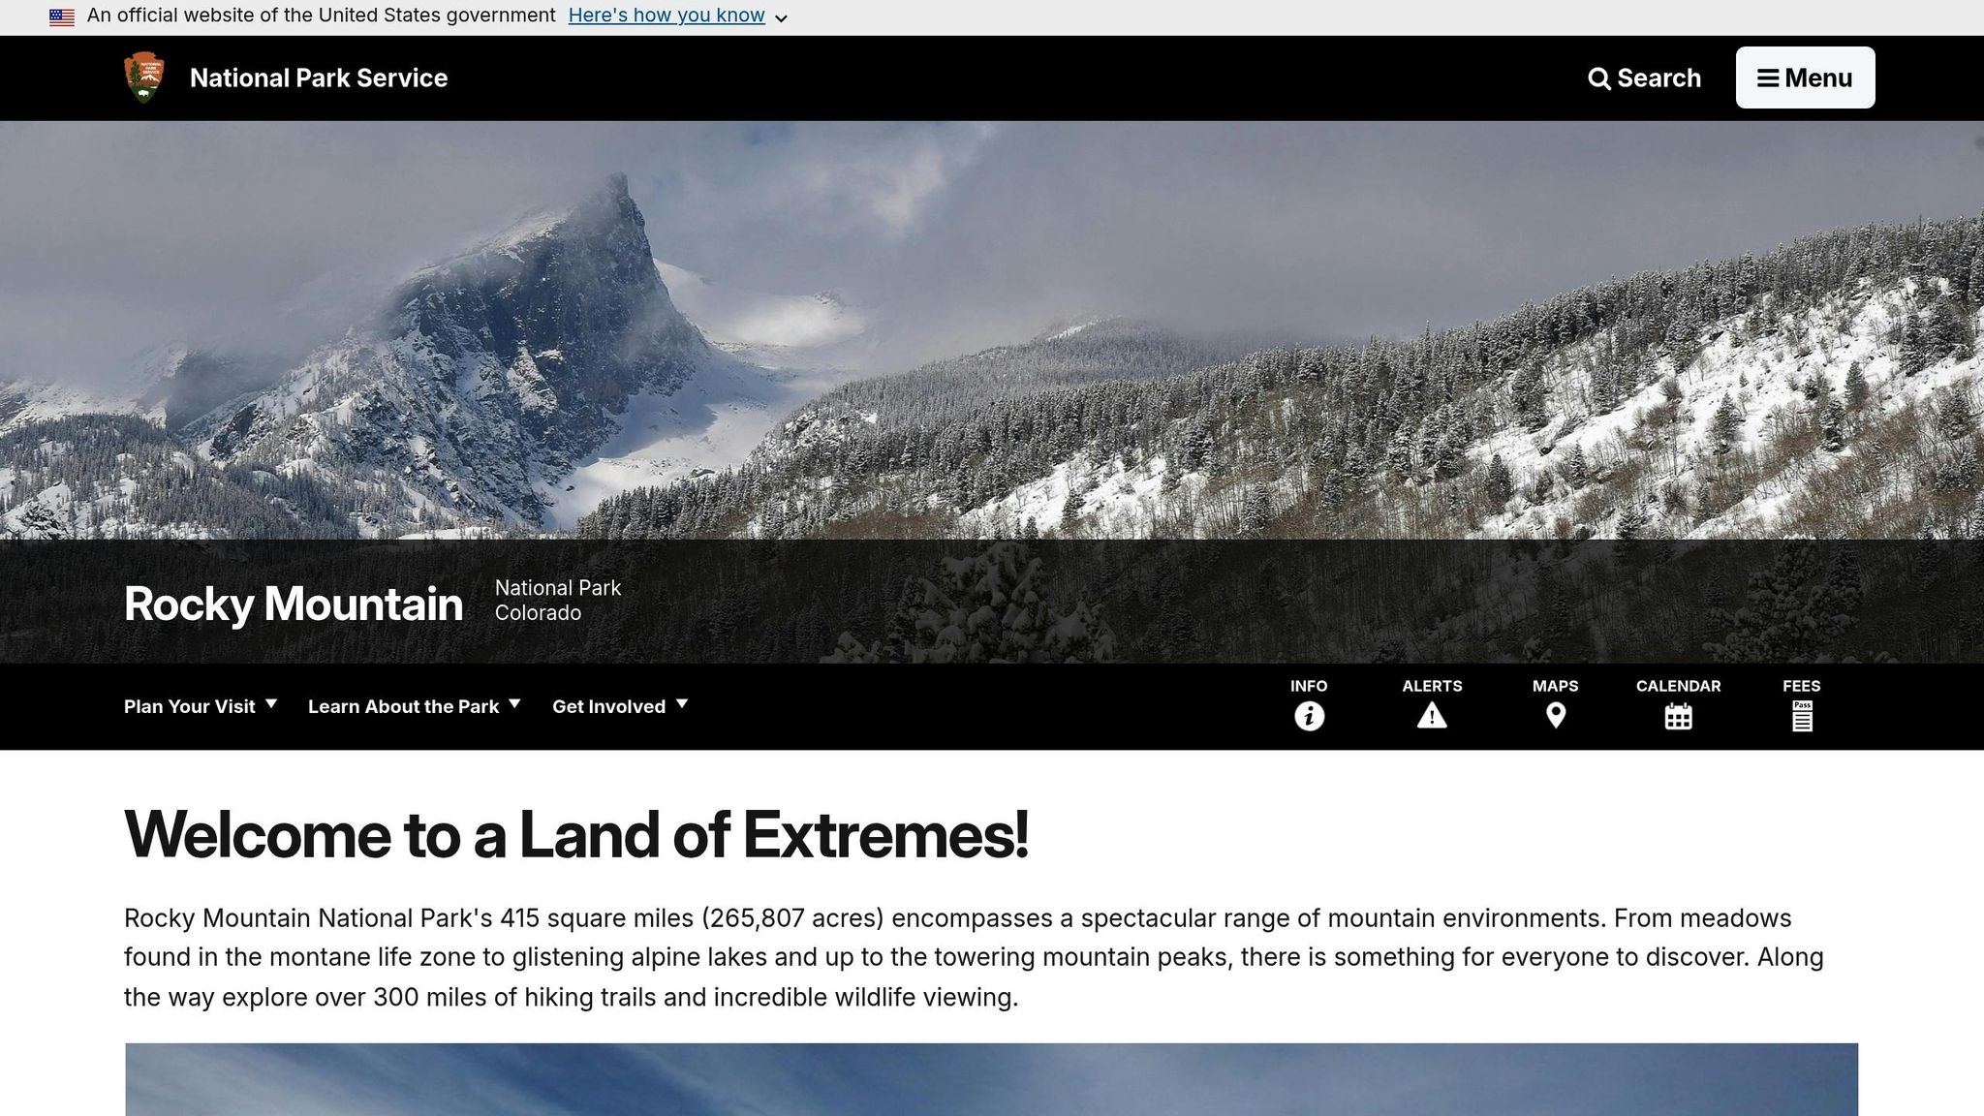
Task: Expand Learn About the Park menu
Action: click(x=415, y=706)
